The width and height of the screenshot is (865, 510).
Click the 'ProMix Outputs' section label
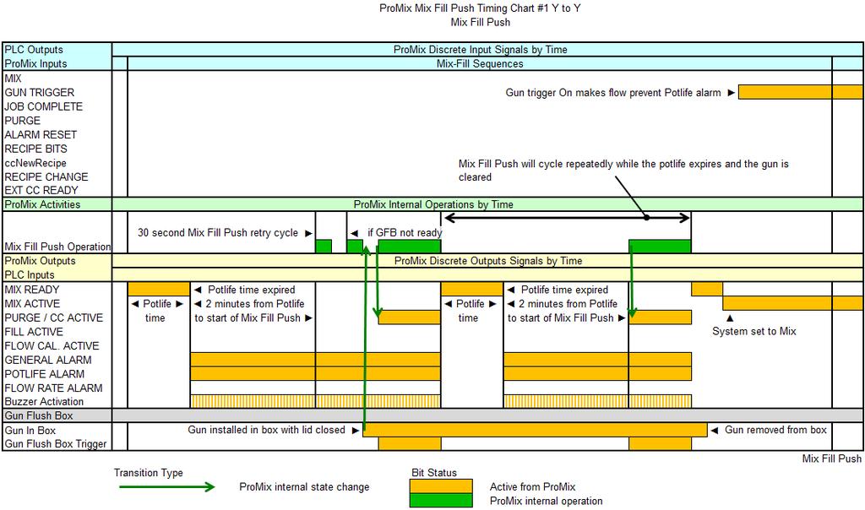[x=40, y=261]
